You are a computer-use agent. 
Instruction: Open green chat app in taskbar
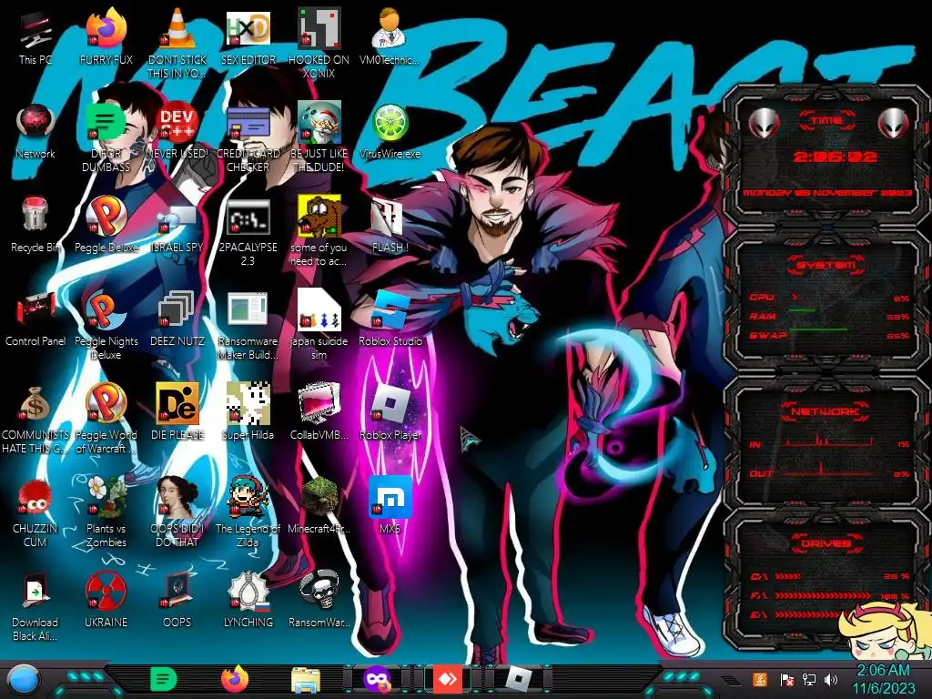163,679
